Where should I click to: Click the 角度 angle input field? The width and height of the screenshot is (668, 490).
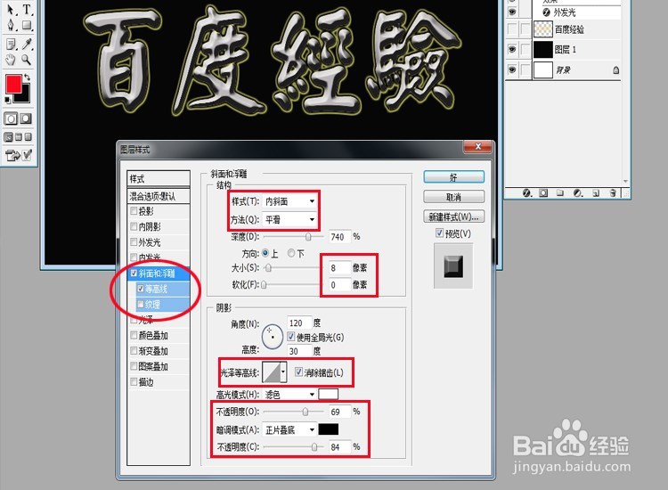(x=299, y=323)
